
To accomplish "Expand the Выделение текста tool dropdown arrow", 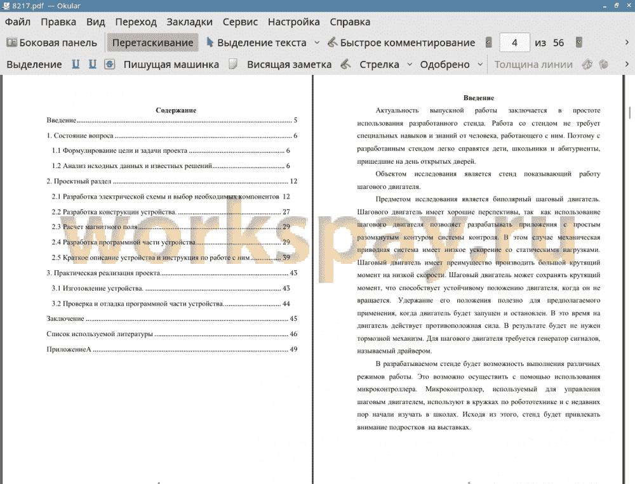I will [x=317, y=43].
